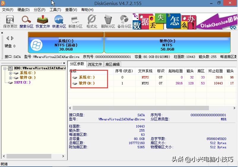This screenshot has width=238, height=167.
Task: Open the 查看(V) menu
Action: tap(71, 10)
